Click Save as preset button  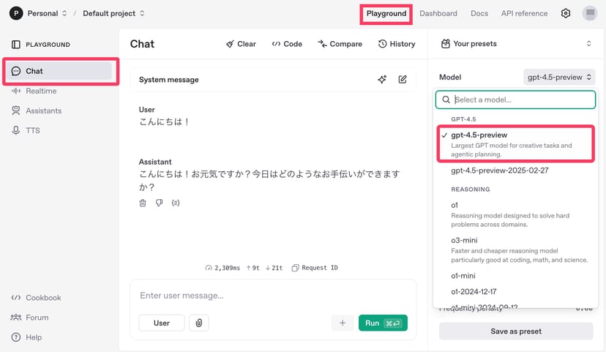[x=516, y=331]
